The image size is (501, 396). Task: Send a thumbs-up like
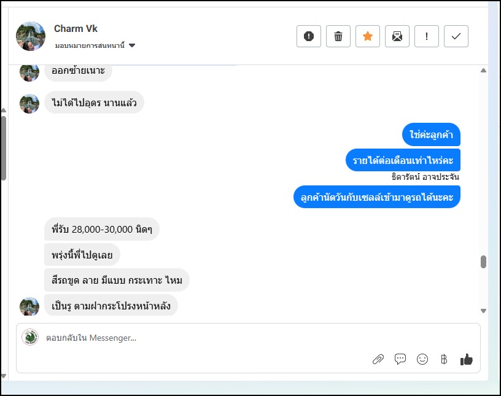click(466, 359)
